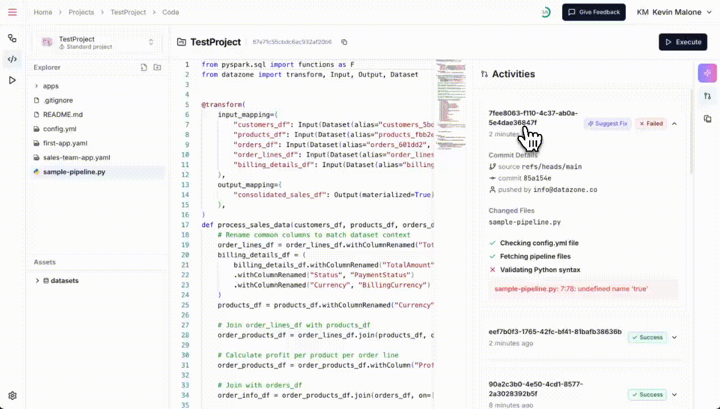Click the new folder icon in Explorer
The width and height of the screenshot is (720, 409).
157,68
